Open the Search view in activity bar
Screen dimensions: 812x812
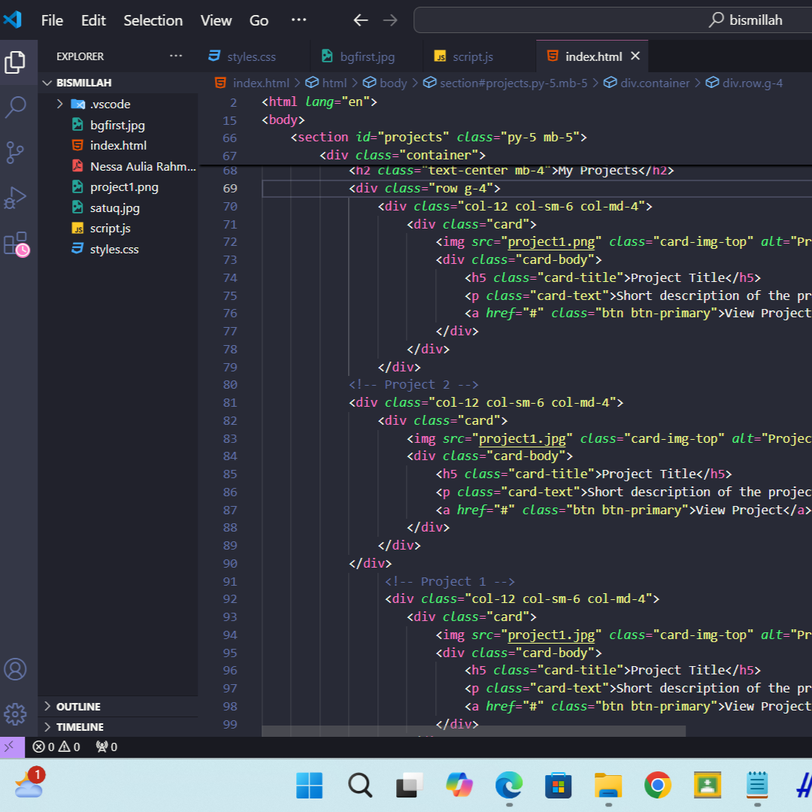[15, 107]
